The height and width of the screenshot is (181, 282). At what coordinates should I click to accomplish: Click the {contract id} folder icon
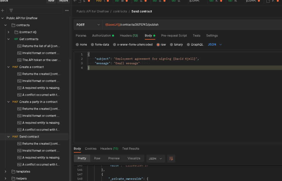[x=16, y=32]
